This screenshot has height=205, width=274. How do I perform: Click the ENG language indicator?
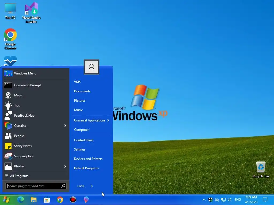(x=238, y=200)
